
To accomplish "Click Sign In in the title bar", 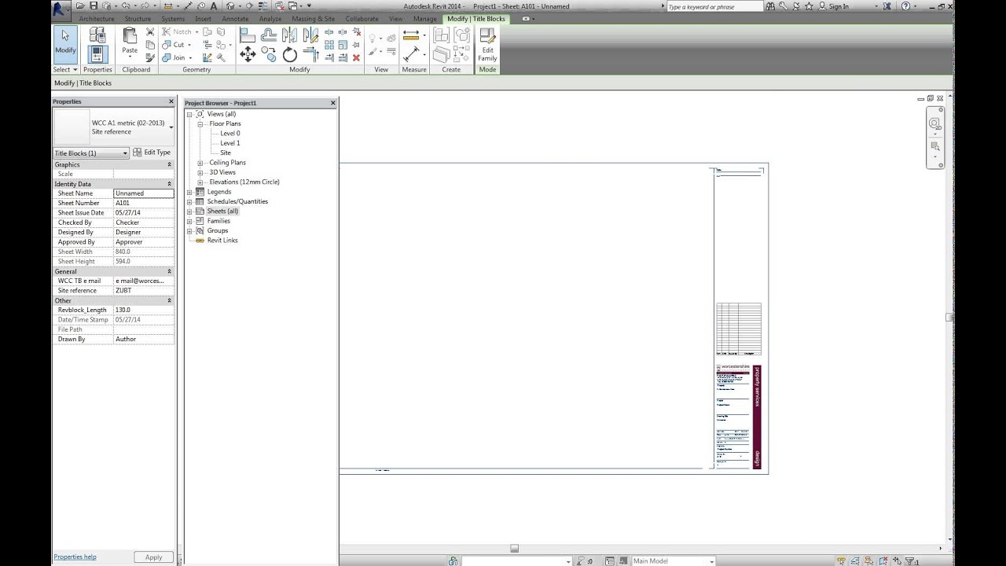I will tap(839, 6).
